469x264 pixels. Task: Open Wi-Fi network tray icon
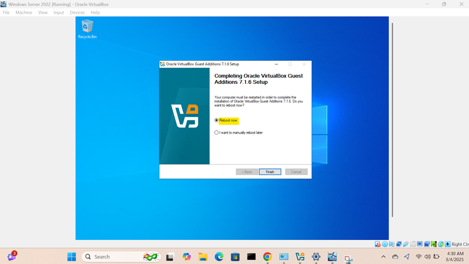418,256
